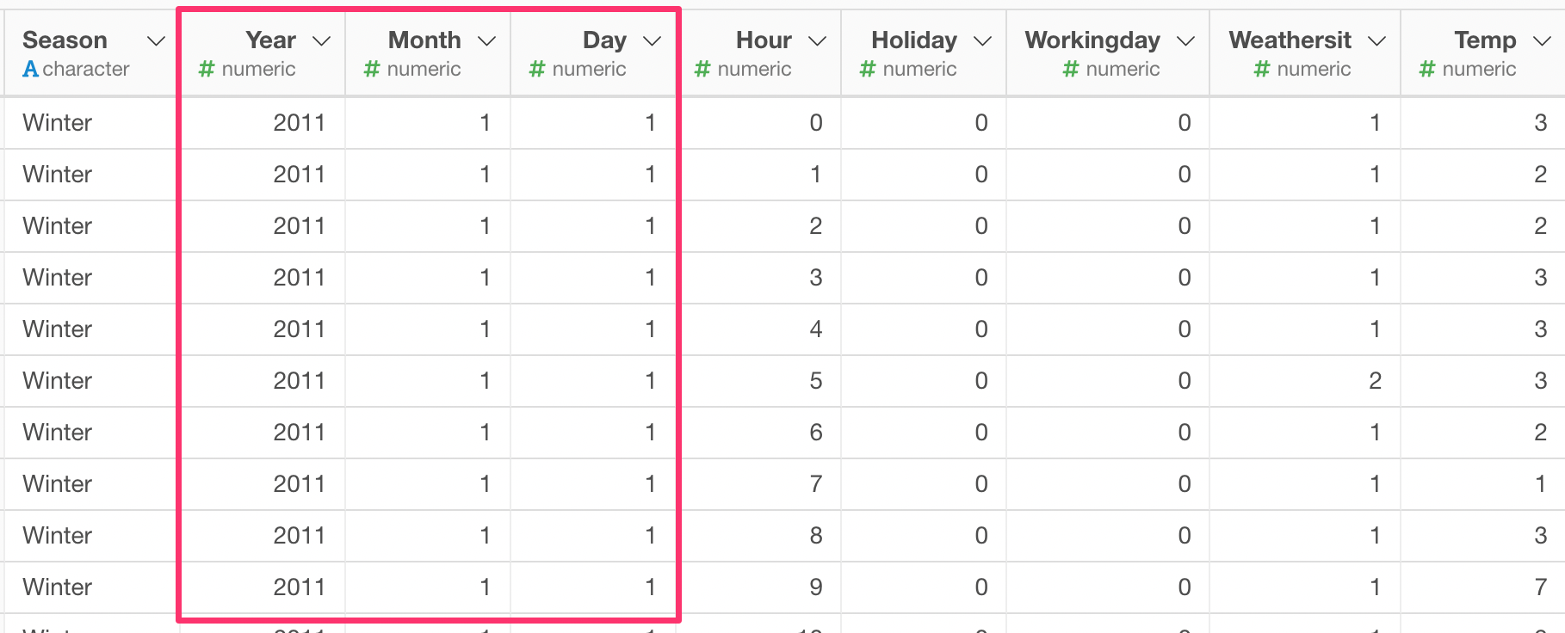Open the Year column dropdown arrow
The image size is (1565, 633).
[x=321, y=41]
